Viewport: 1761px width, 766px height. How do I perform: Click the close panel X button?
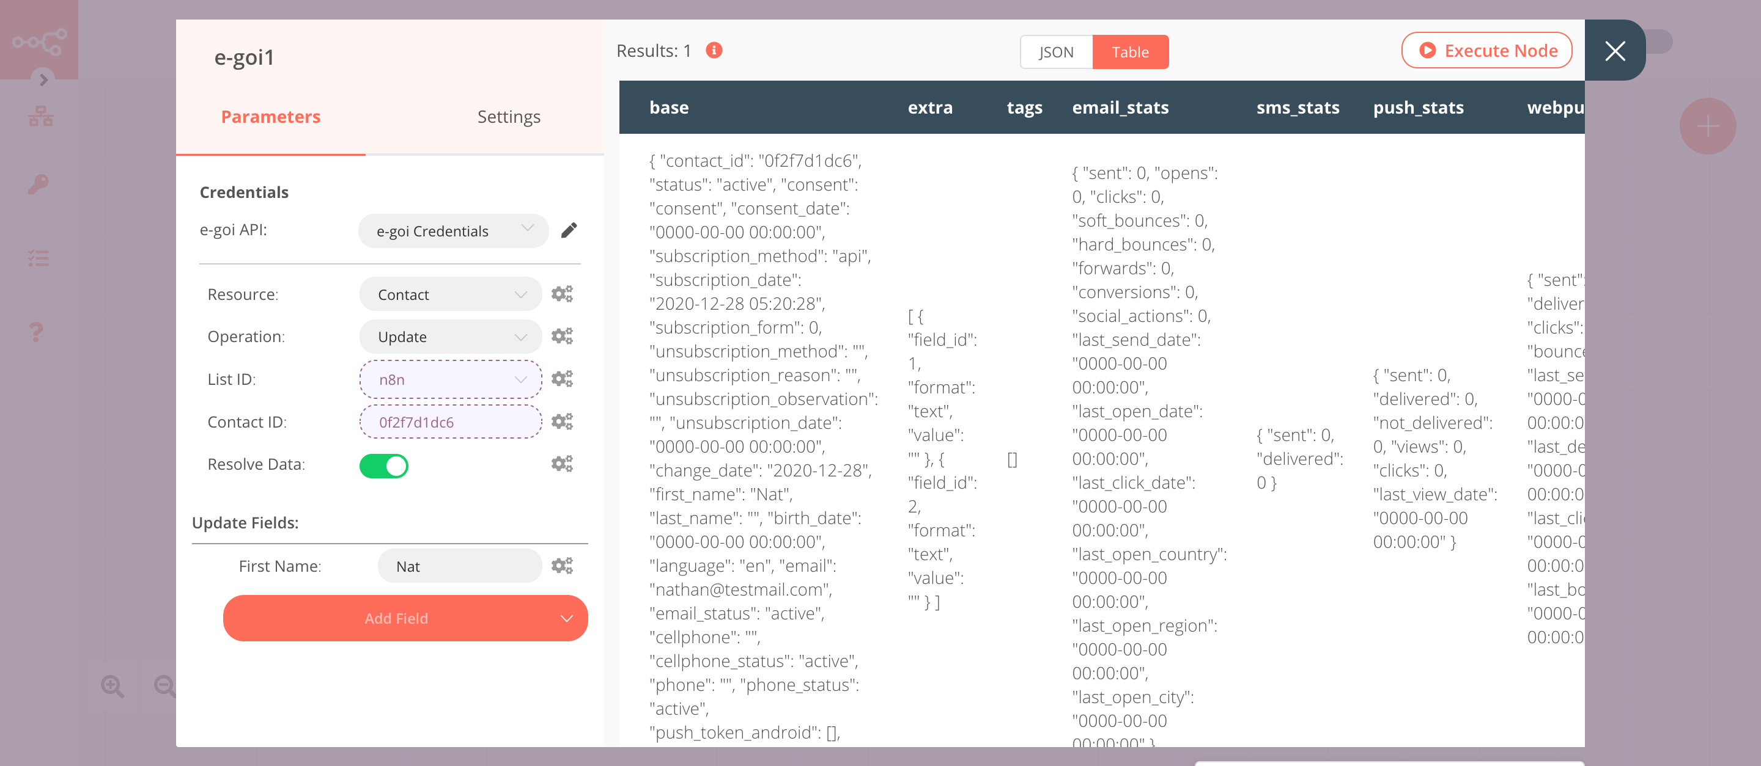(1615, 51)
